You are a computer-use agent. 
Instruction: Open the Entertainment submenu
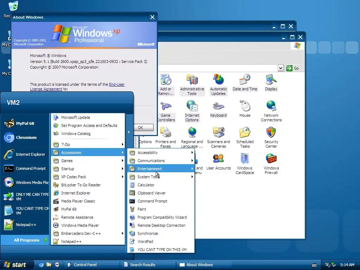click(161, 169)
